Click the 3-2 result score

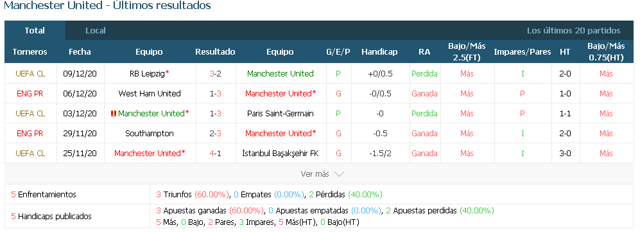click(x=215, y=73)
